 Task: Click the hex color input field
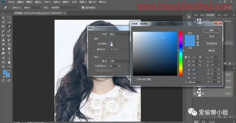click(x=194, y=82)
